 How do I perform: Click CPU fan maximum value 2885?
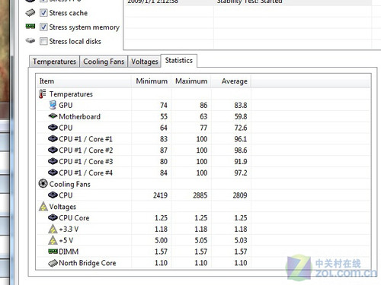[200, 195]
